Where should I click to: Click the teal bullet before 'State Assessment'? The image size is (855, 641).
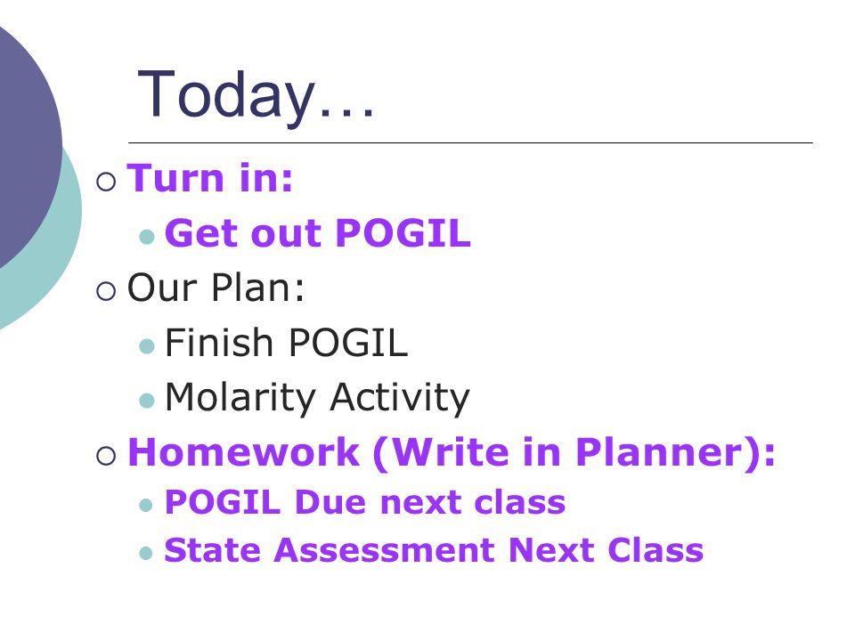145,554
